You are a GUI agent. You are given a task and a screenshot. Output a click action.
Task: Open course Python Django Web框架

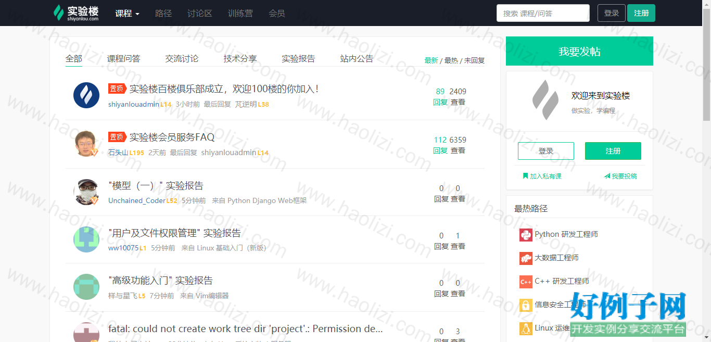(x=267, y=200)
